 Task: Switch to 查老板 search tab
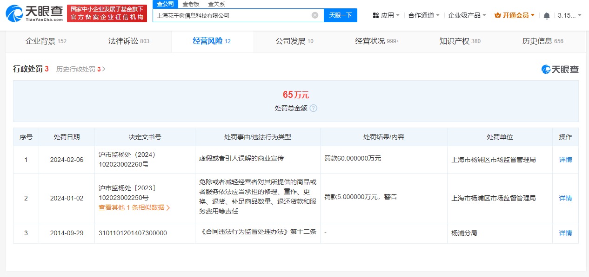[191, 4]
